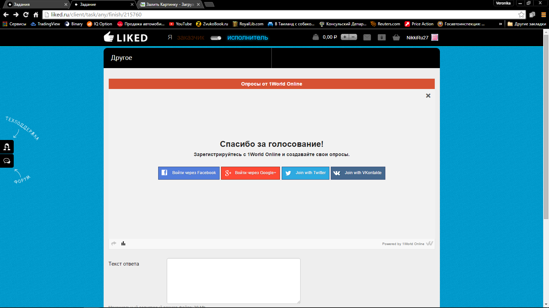549x308 pixels.
Task: Click the pink user avatar
Action: point(435,37)
